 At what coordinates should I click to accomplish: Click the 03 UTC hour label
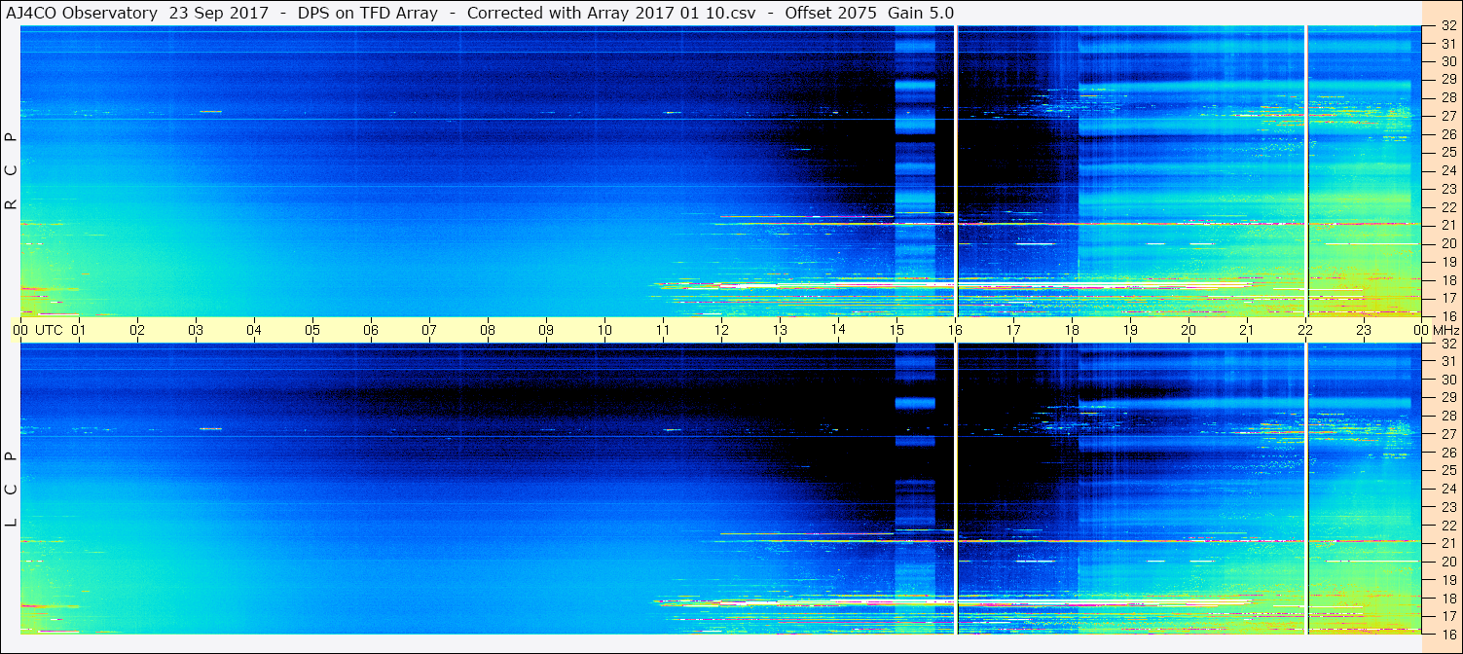196,330
